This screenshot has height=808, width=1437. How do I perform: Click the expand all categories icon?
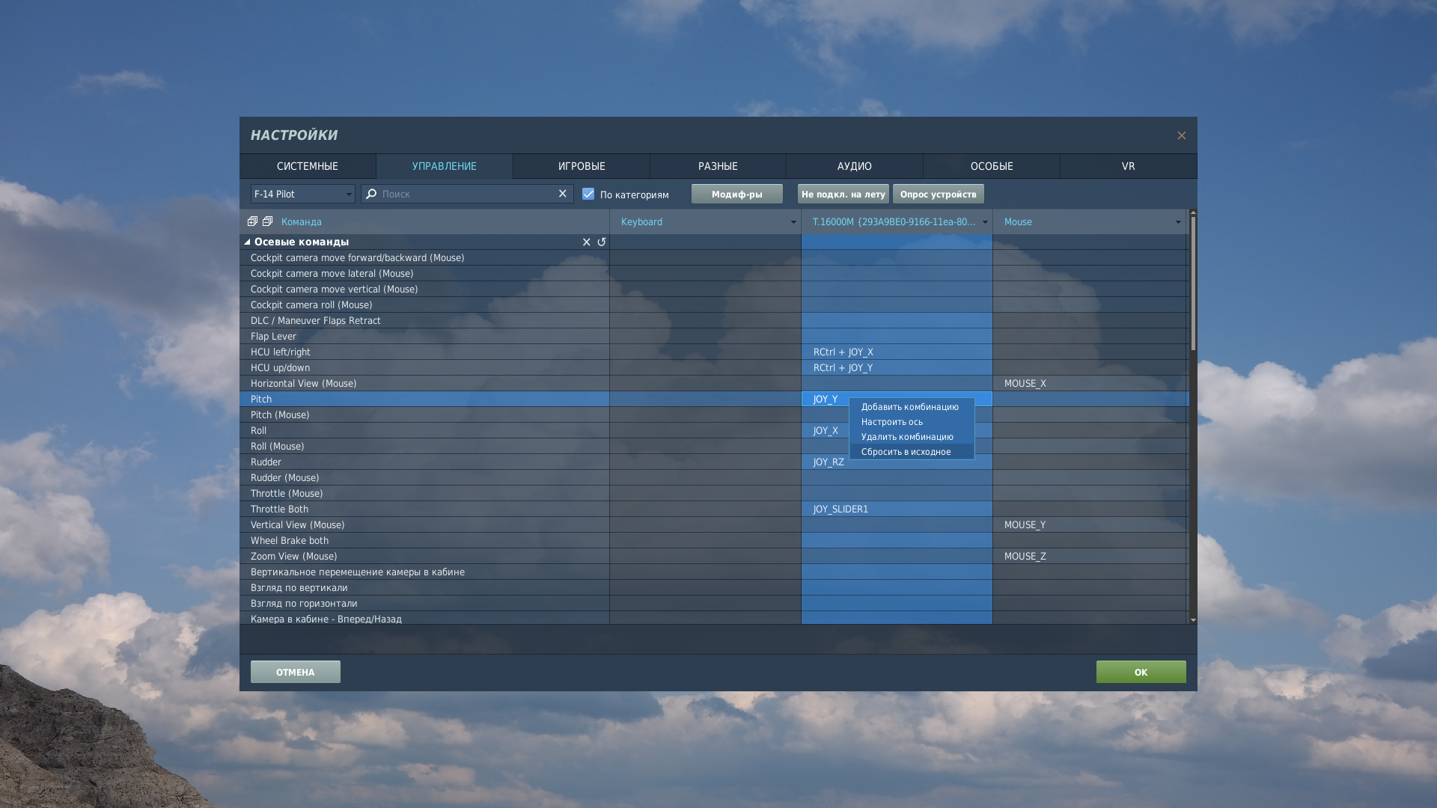(x=252, y=221)
